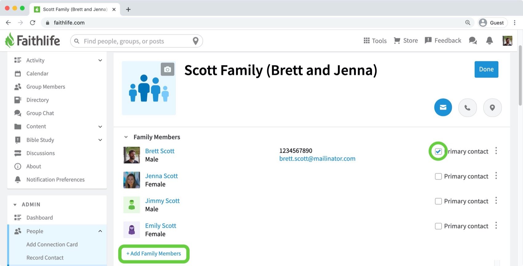Check Primary contact for Emily Scott
This screenshot has width=523, height=266.
[438, 226]
